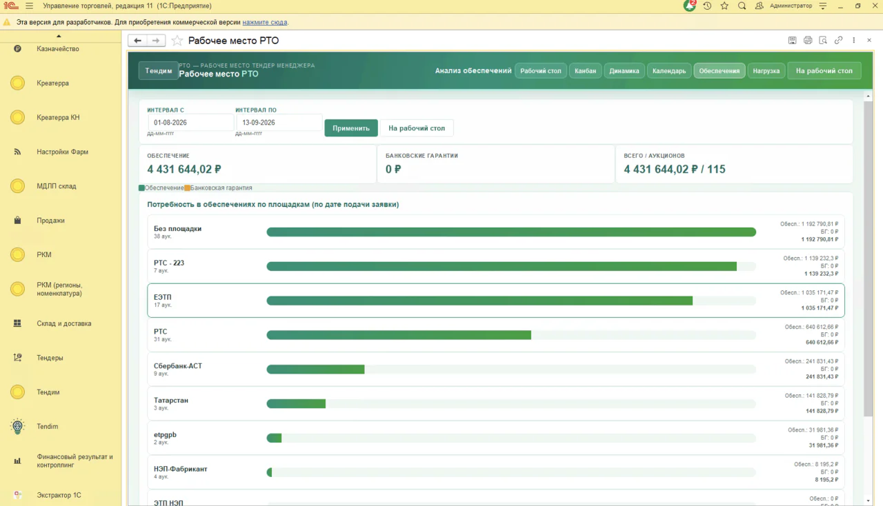This screenshot has width=883, height=506.
Task: Follow the нажмите сюда link
Action: click(265, 22)
